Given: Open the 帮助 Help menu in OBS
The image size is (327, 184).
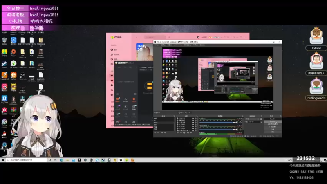Looking at the screenshot, I should tap(202, 45).
